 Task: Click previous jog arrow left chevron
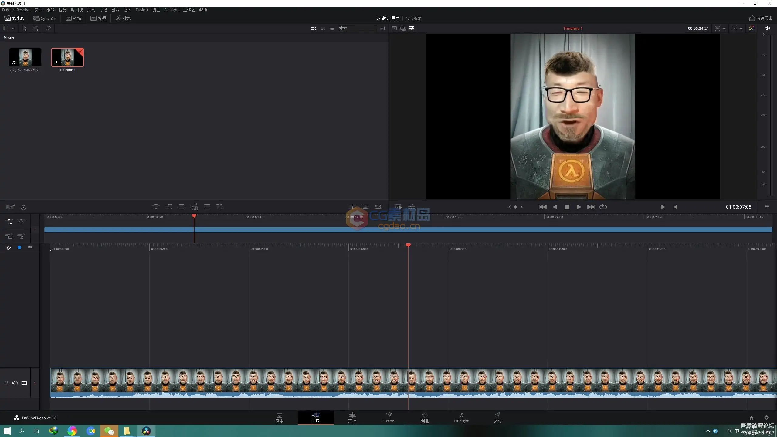pos(509,207)
